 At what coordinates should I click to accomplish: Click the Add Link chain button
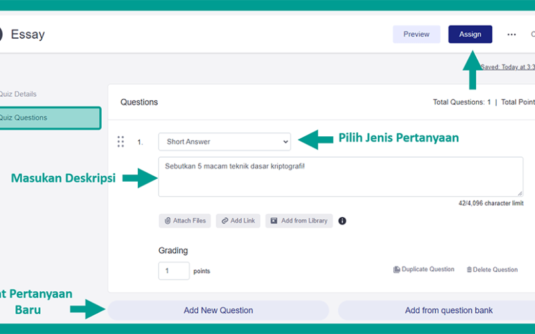point(238,221)
